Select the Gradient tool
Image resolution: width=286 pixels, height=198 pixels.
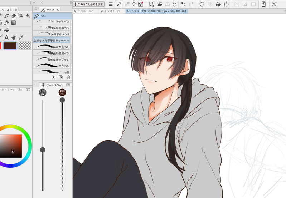14,23
